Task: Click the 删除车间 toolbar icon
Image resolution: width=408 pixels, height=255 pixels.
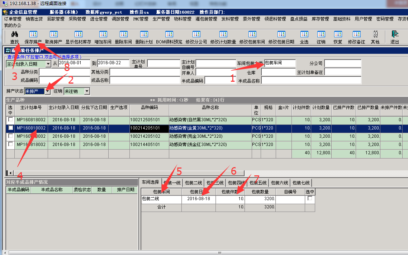Action: [123, 34]
